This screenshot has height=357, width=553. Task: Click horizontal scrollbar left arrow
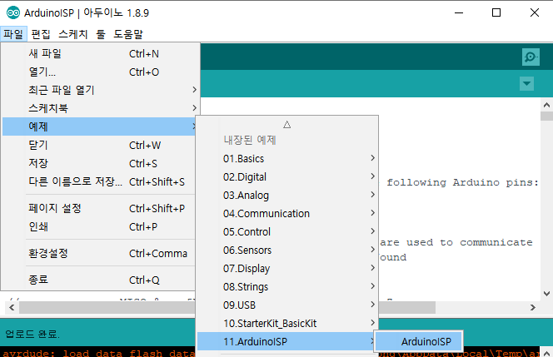pos(12,308)
